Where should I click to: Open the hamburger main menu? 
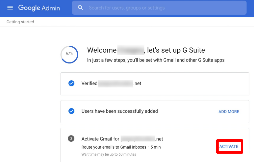10,8
